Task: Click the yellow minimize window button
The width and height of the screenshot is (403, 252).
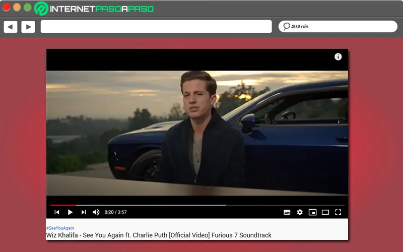Action: pyautogui.click(x=17, y=7)
